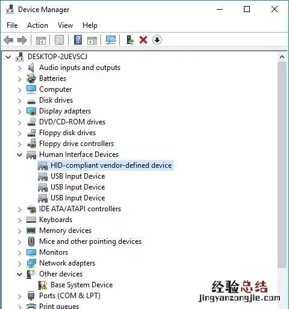Image resolution: width=289 pixels, height=309 pixels.
Task: Click the scrollbar up arrow
Action: tap(282, 57)
